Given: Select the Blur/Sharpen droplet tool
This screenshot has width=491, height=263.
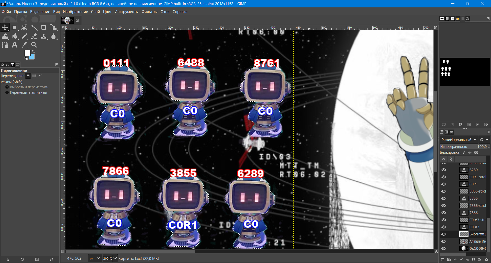Looking at the screenshot, I should point(53,37).
